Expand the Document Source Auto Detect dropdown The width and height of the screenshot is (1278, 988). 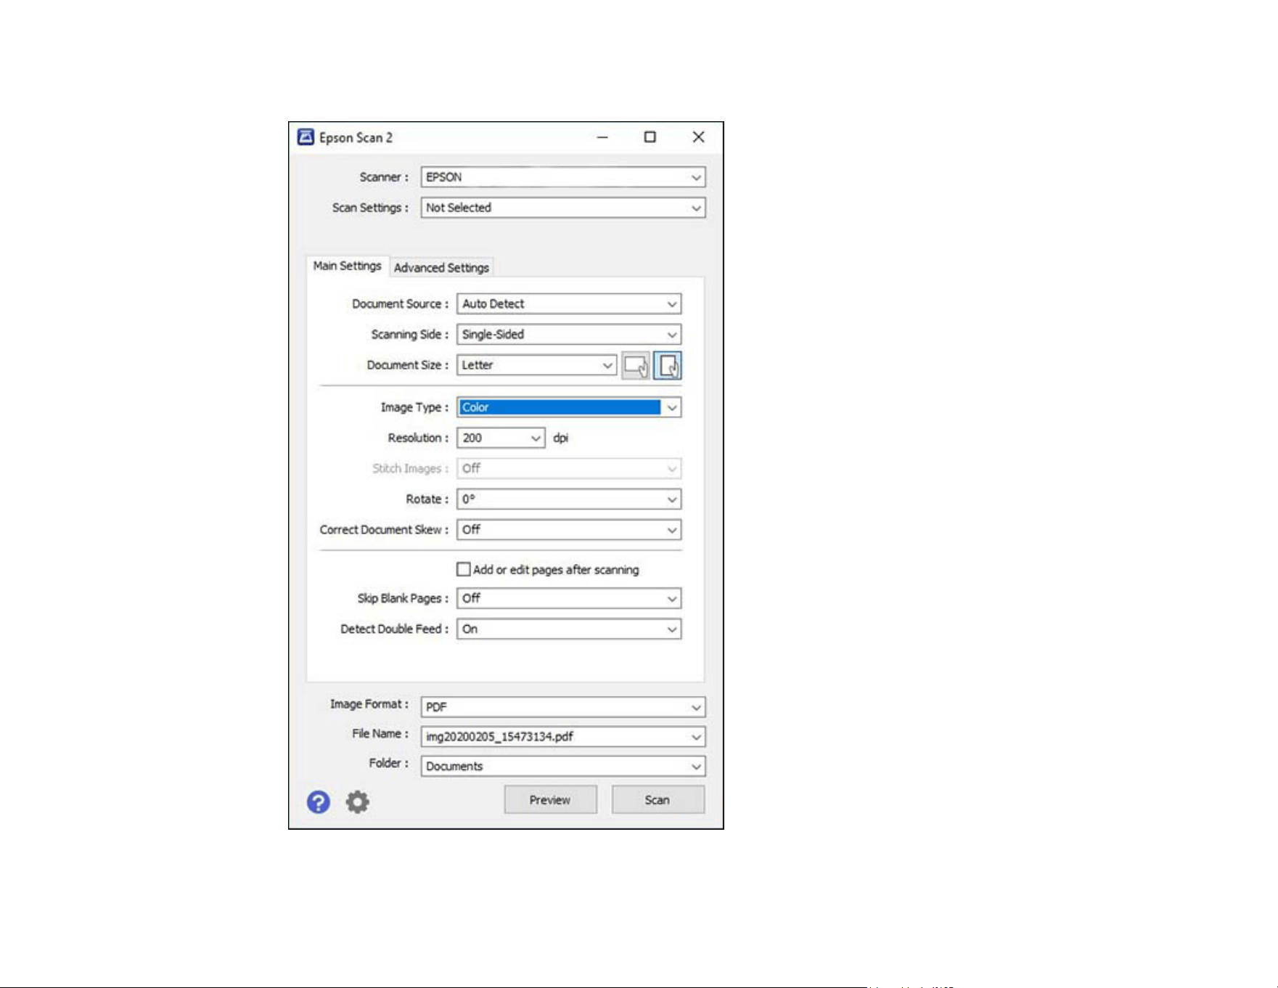click(569, 304)
